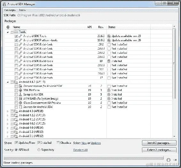Click the SDK Platform android robot icon
This screenshot has height=168, width=181.
point(20,90)
